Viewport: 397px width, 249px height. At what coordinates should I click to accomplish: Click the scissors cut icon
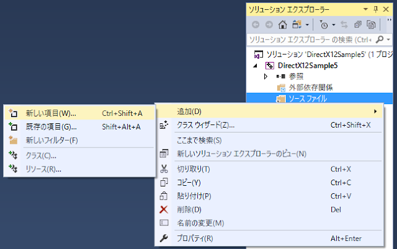pos(164,169)
